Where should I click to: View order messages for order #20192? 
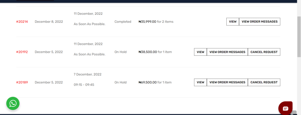click(227, 52)
